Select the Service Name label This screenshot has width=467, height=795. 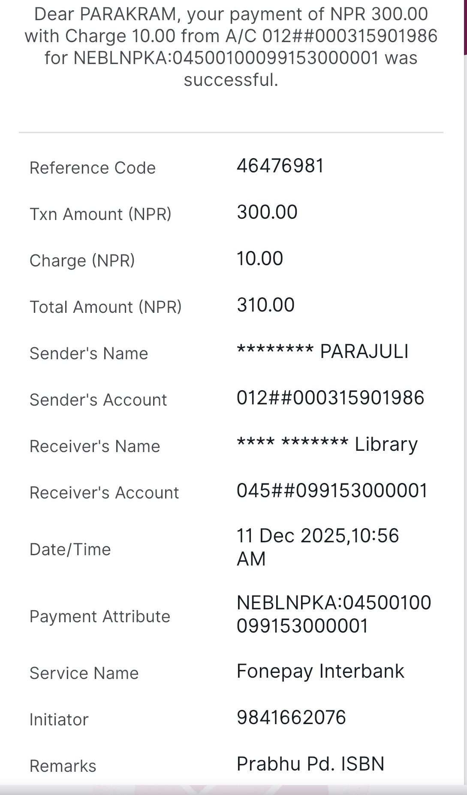(84, 673)
